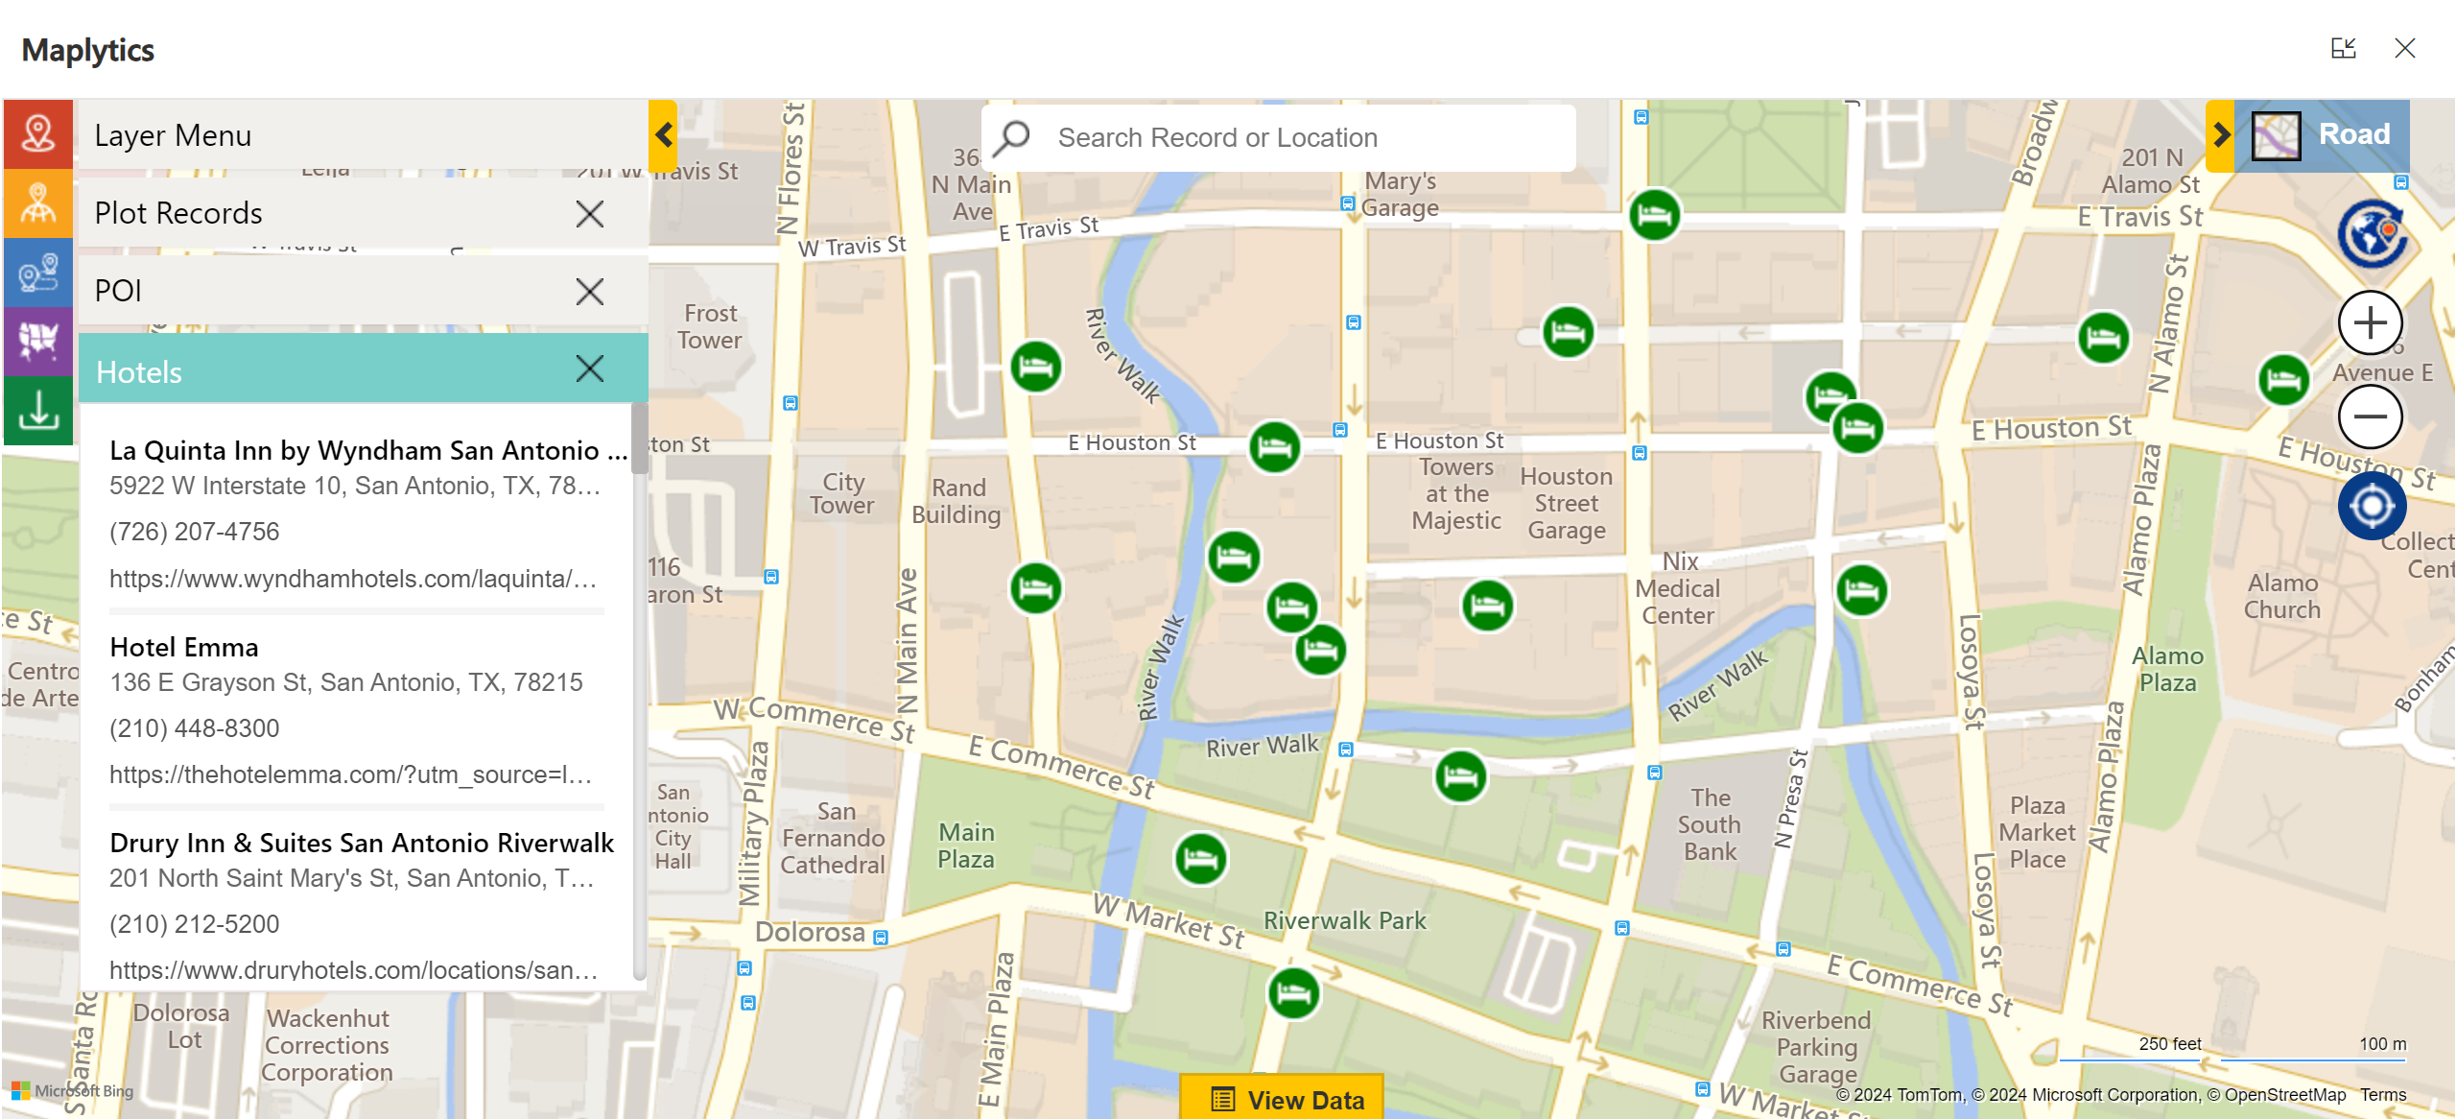This screenshot has width=2456, height=1119.
Task: Select Drury Inn & Suites Riverwalk entry
Action: click(x=362, y=843)
